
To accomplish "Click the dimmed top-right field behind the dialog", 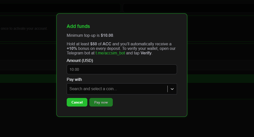I will pyautogui.click(x=219, y=8).
